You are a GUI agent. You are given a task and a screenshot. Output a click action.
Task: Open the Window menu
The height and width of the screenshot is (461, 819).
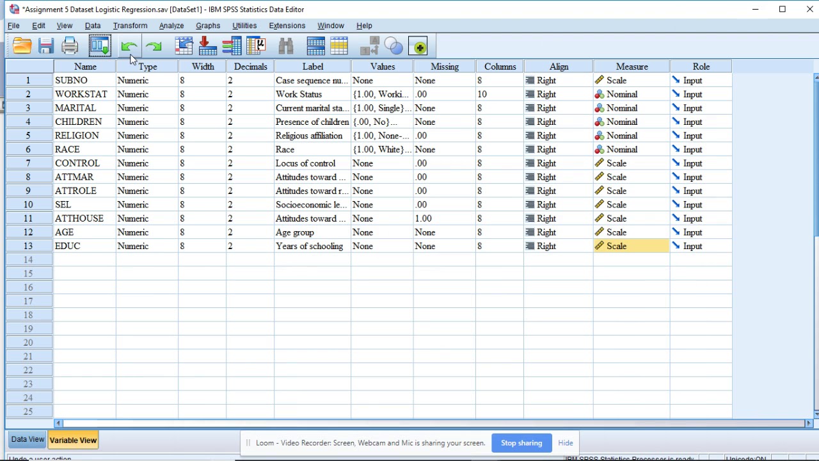coord(331,26)
